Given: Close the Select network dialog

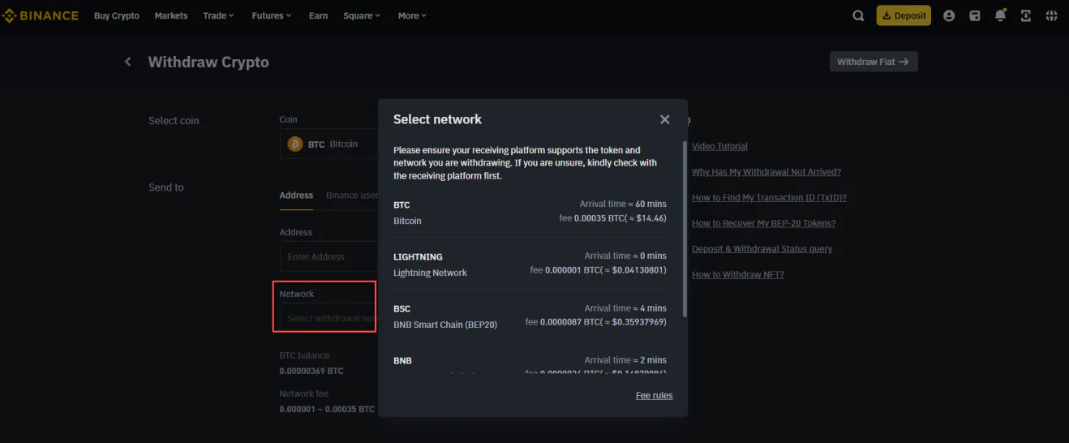Looking at the screenshot, I should (665, 119).
